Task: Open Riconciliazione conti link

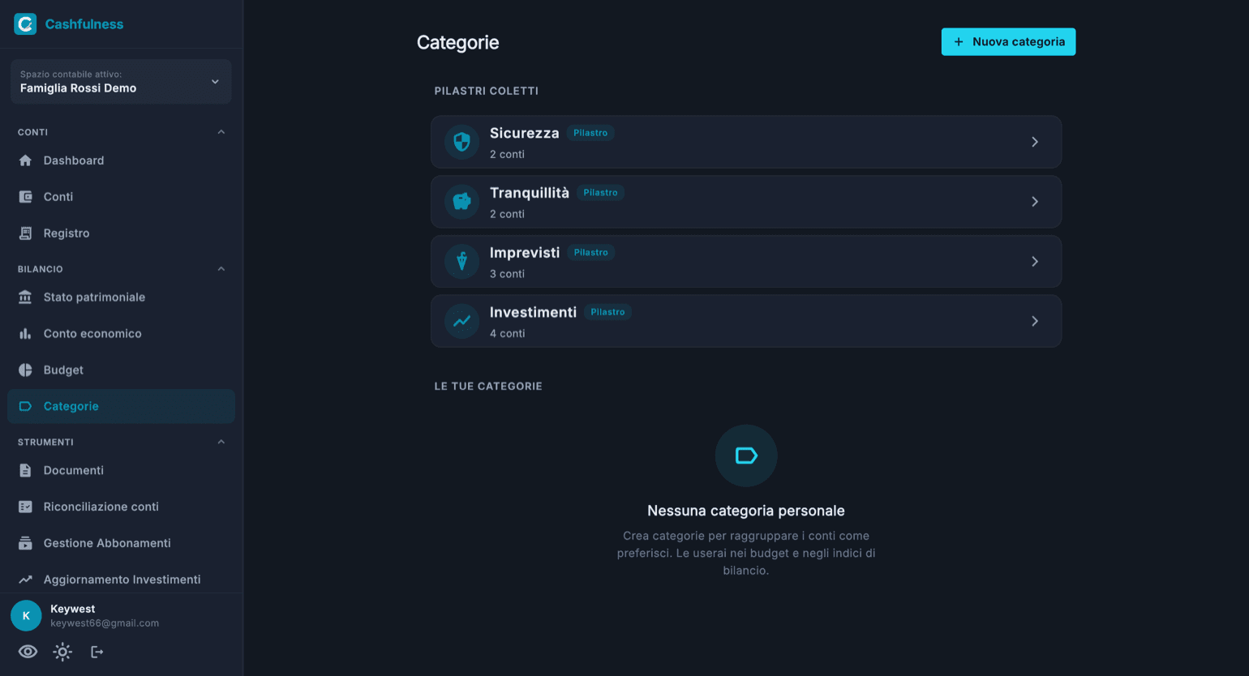Action: tap(121, 507)
